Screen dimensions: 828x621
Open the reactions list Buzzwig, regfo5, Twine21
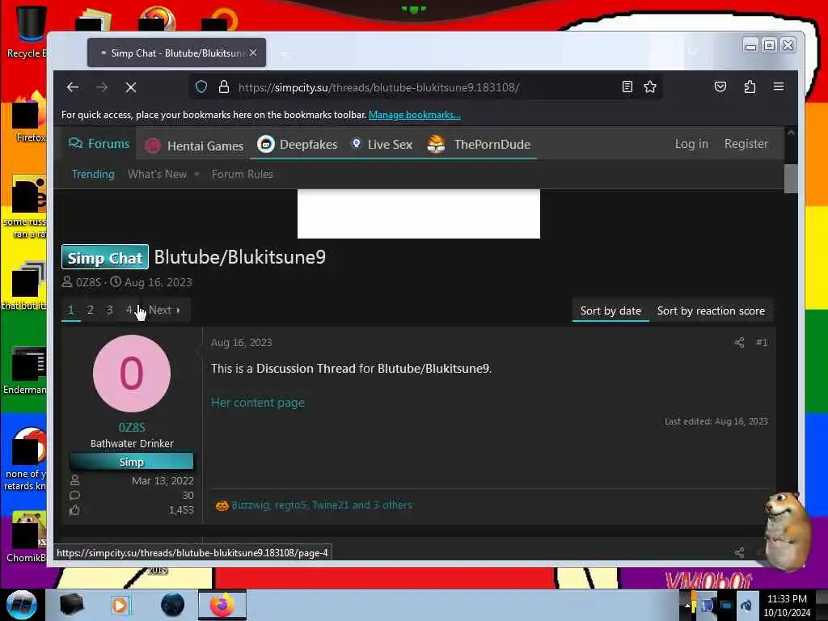coord(322,505)
